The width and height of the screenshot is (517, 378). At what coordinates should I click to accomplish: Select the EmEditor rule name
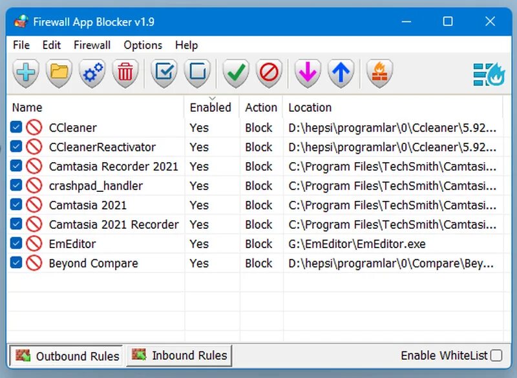click(72, 244)
